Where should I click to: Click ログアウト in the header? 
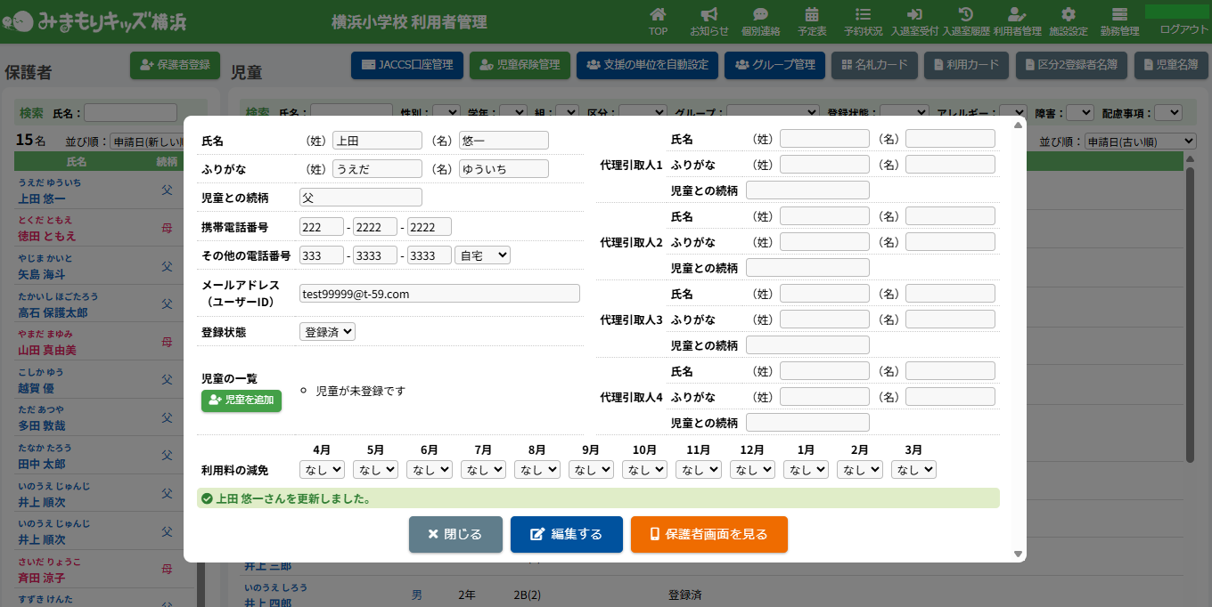(x=1183, y=29)
